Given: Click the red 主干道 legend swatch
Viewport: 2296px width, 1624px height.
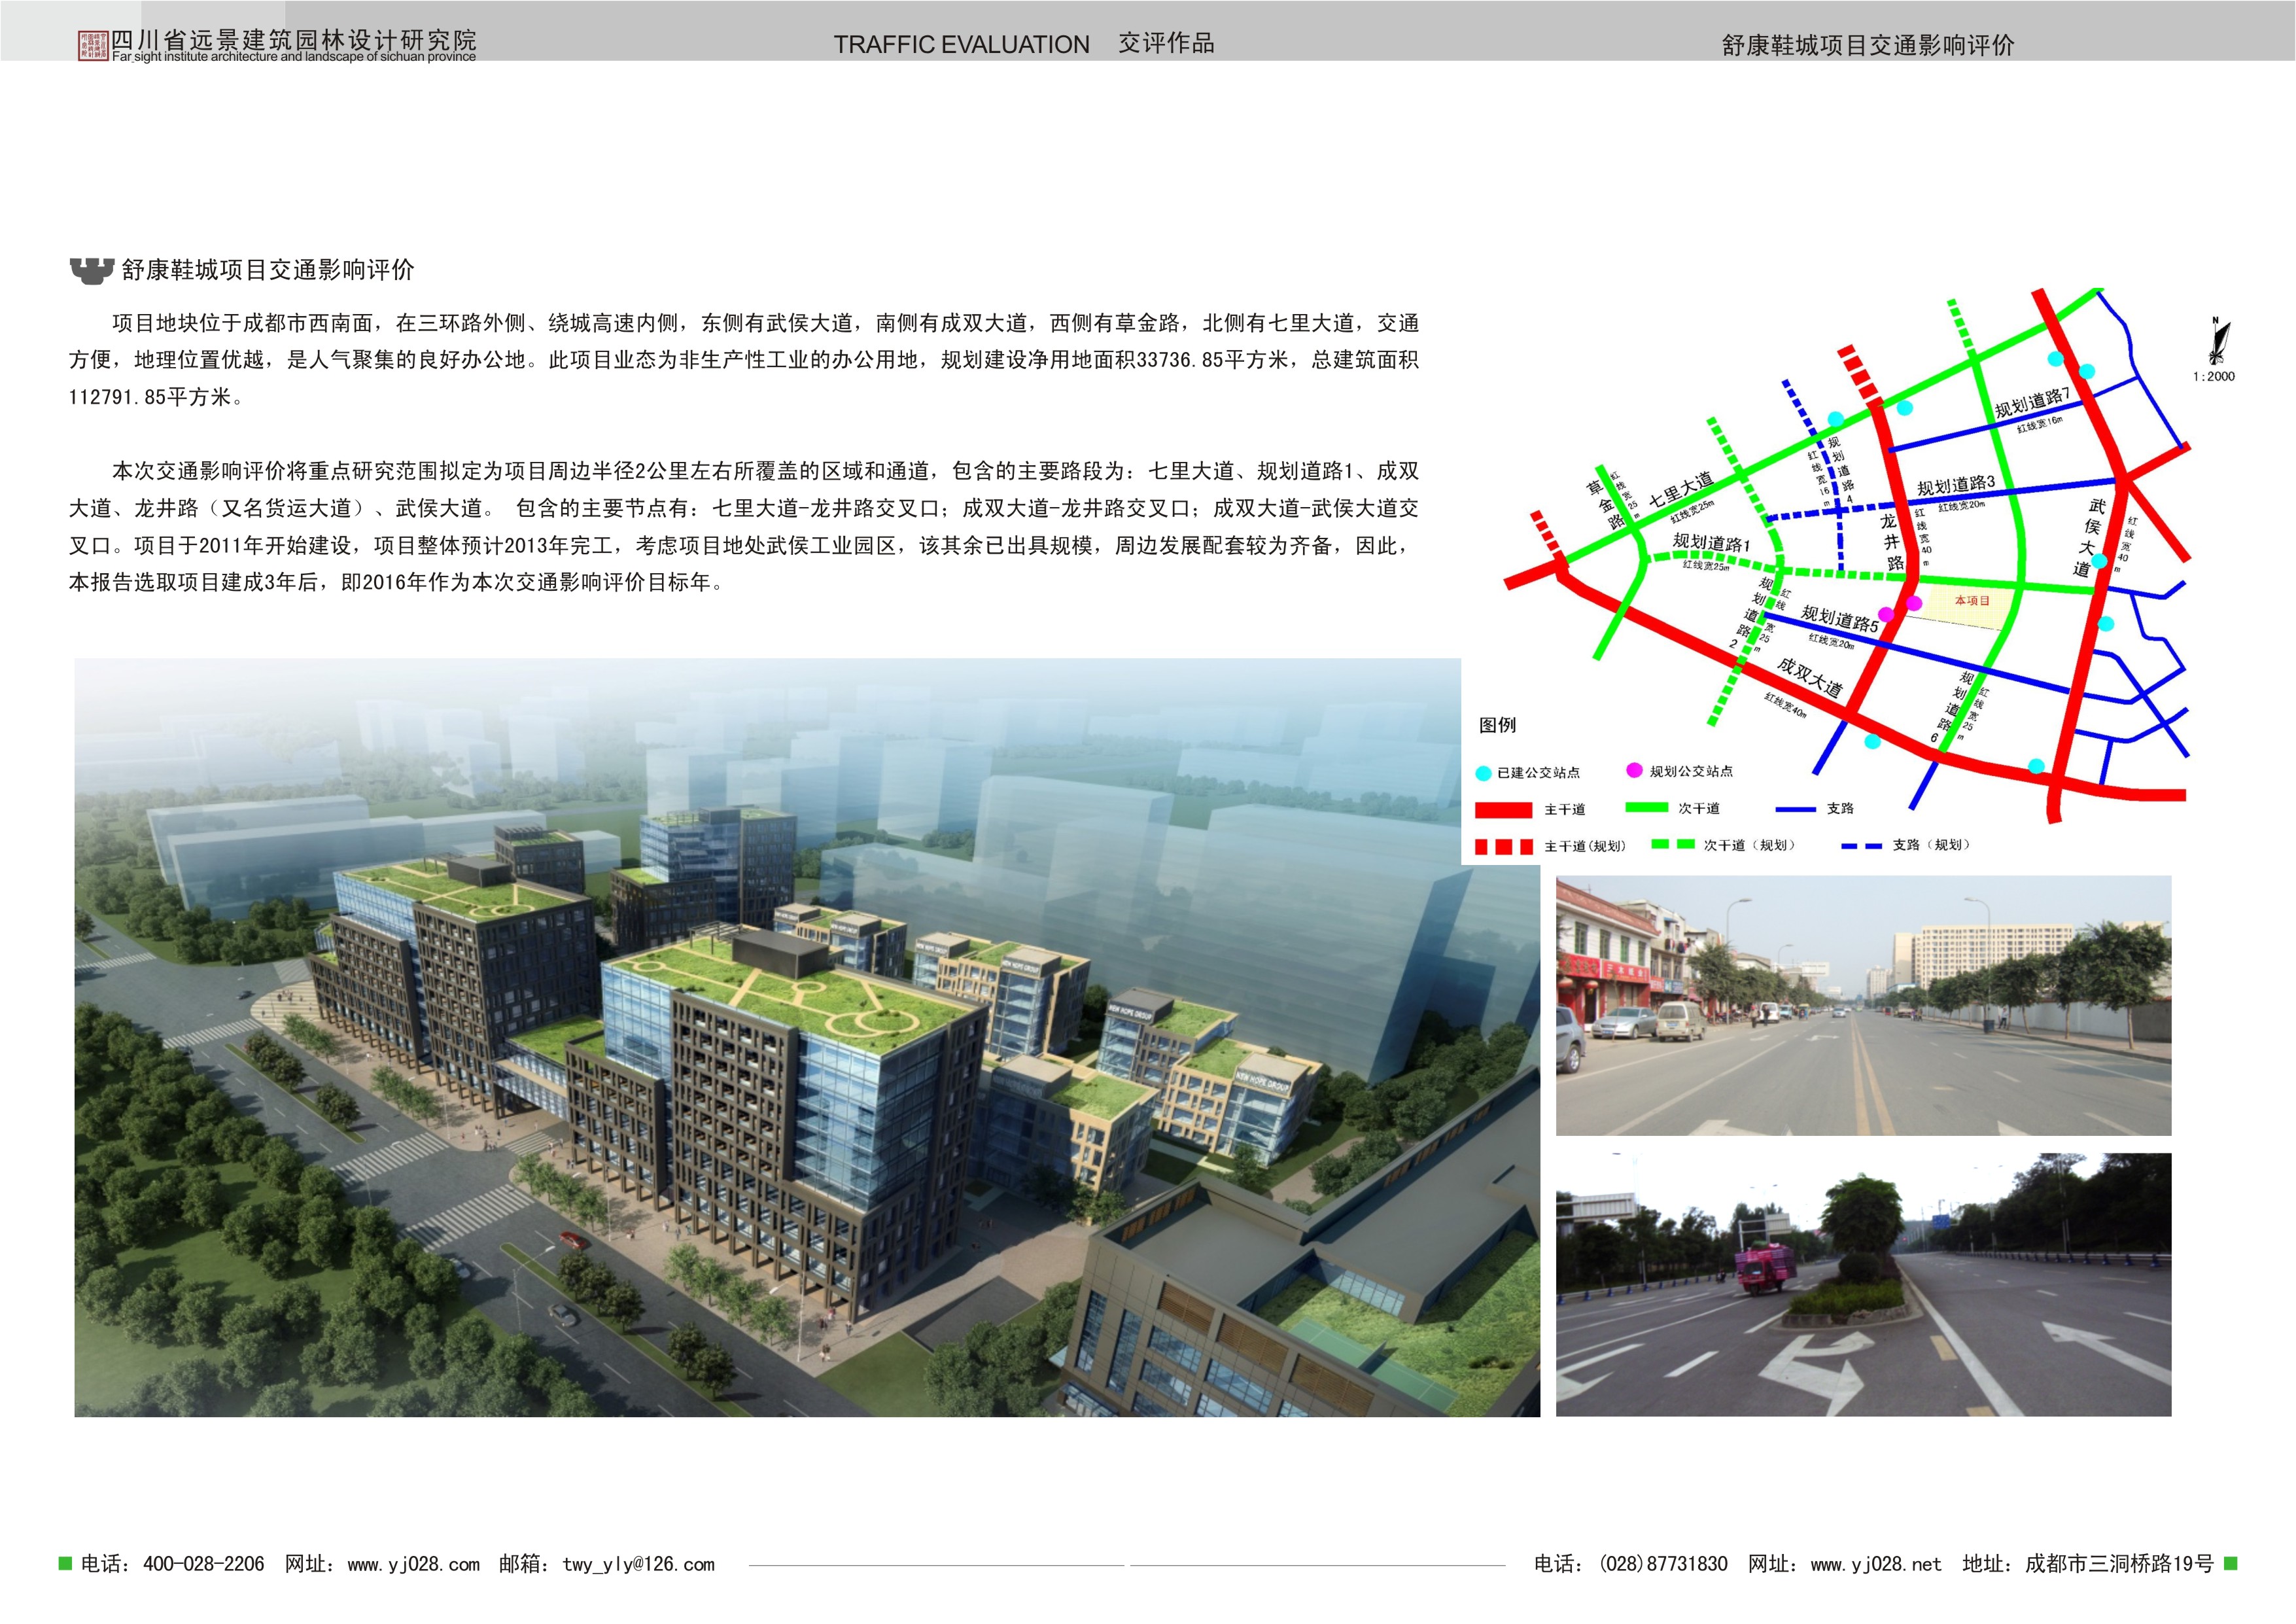Looking at the screenshot, I should pos(1503,809).
